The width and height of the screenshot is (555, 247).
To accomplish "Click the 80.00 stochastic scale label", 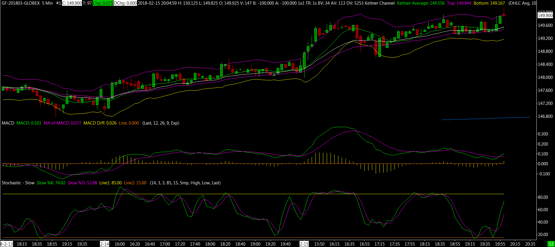I will click(543, 197).
